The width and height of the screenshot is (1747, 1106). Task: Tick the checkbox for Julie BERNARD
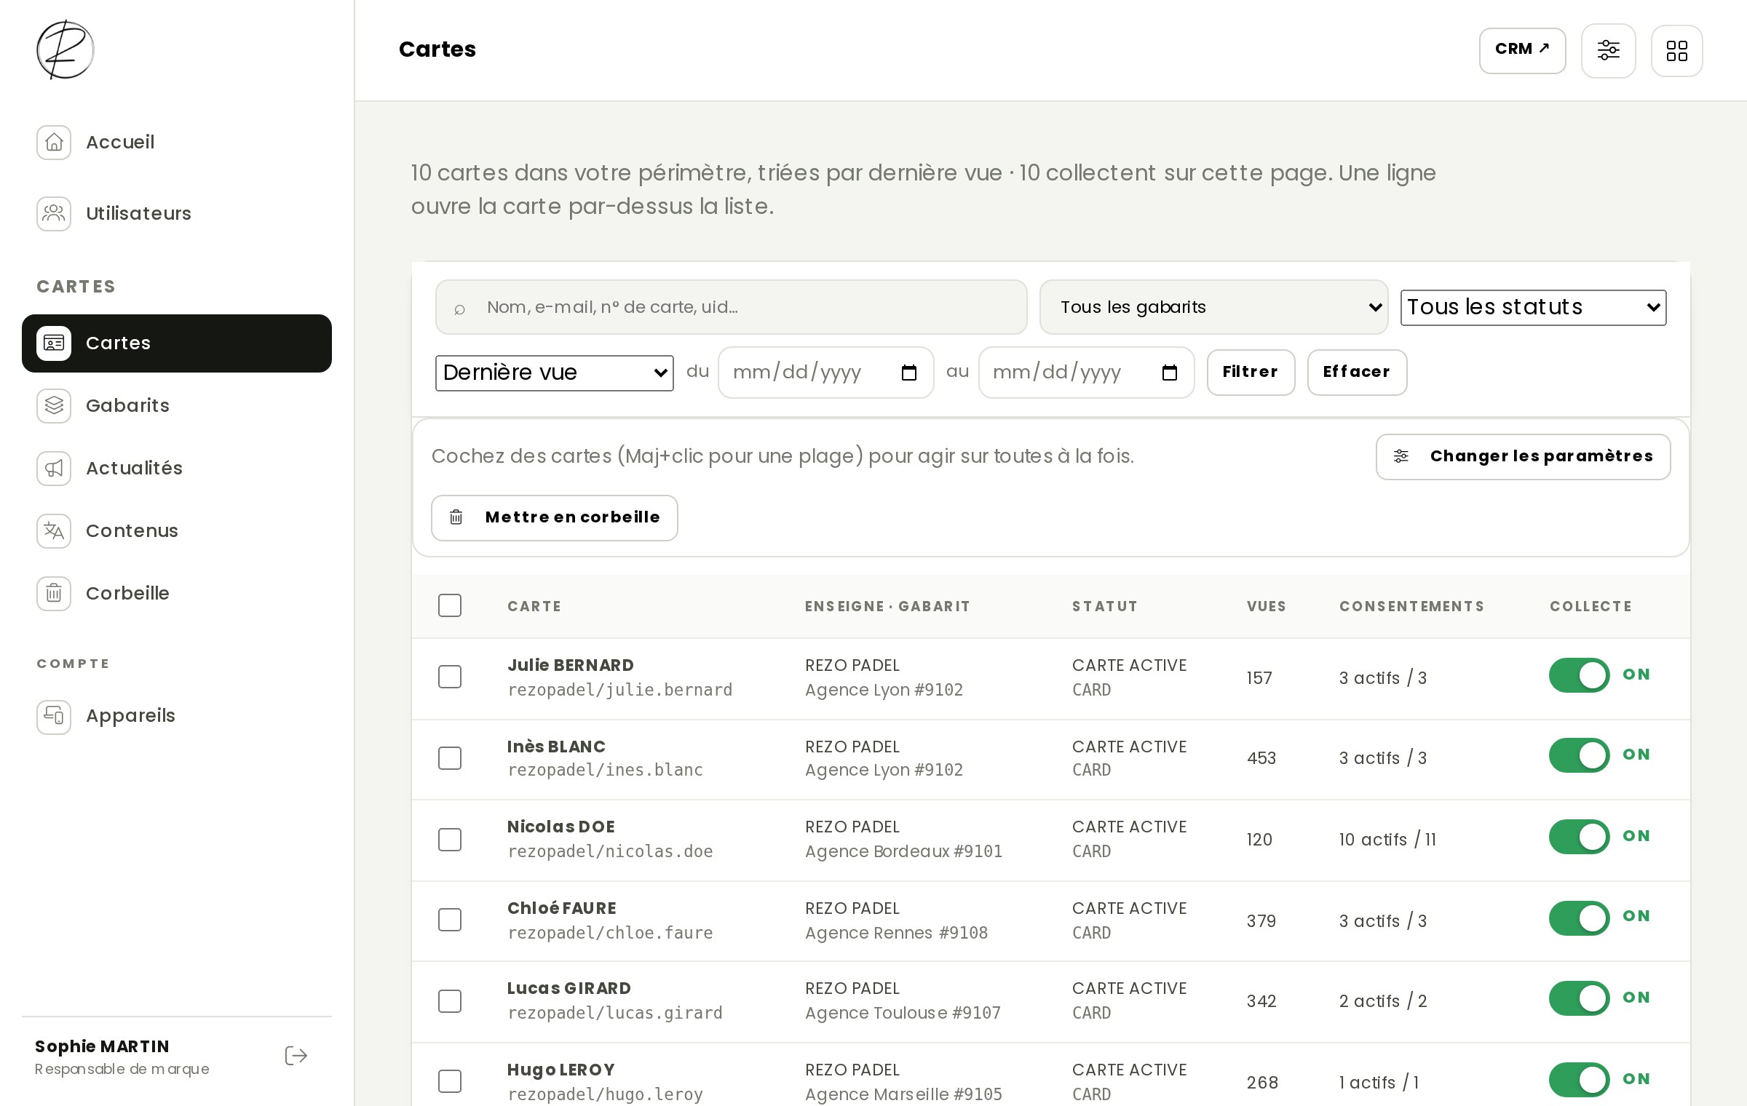[x=450, y=677]
